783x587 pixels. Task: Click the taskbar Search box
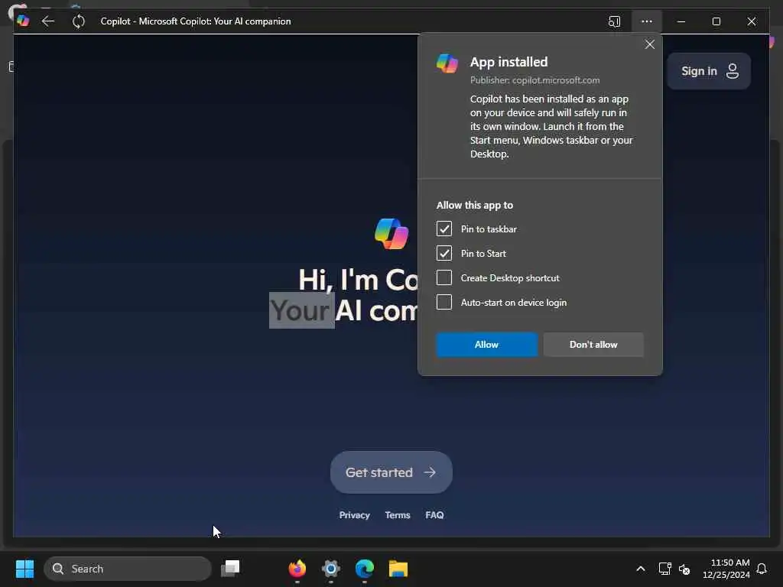[128, 569]
